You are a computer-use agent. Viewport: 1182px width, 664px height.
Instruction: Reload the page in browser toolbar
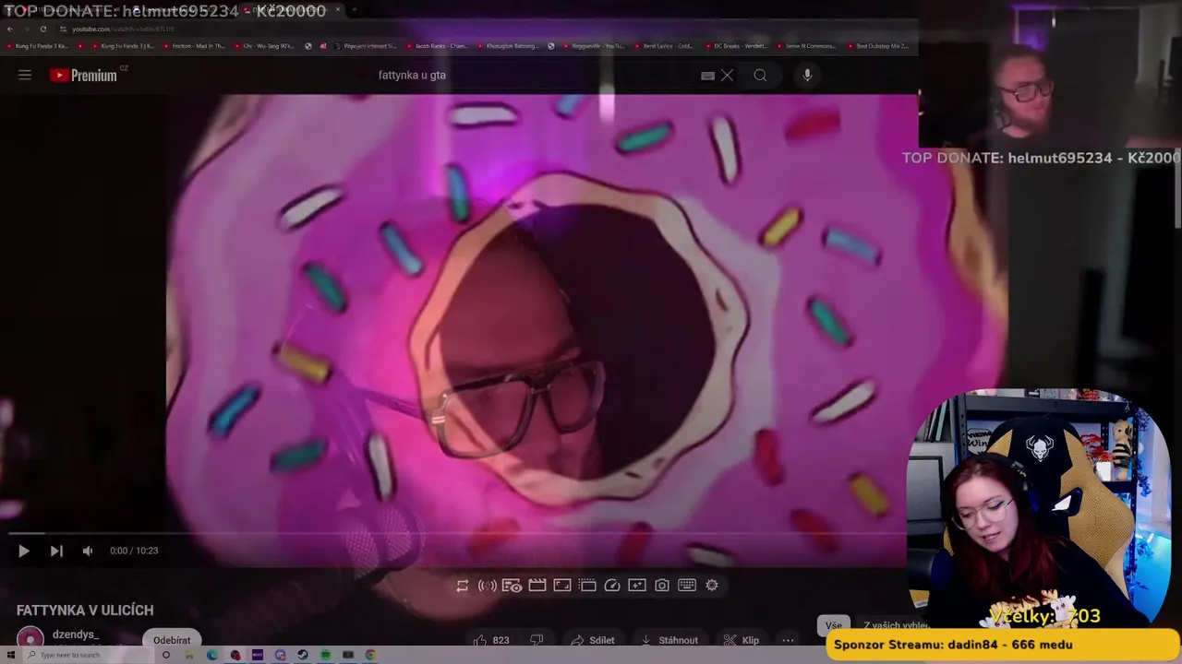(x=42, y=29)
